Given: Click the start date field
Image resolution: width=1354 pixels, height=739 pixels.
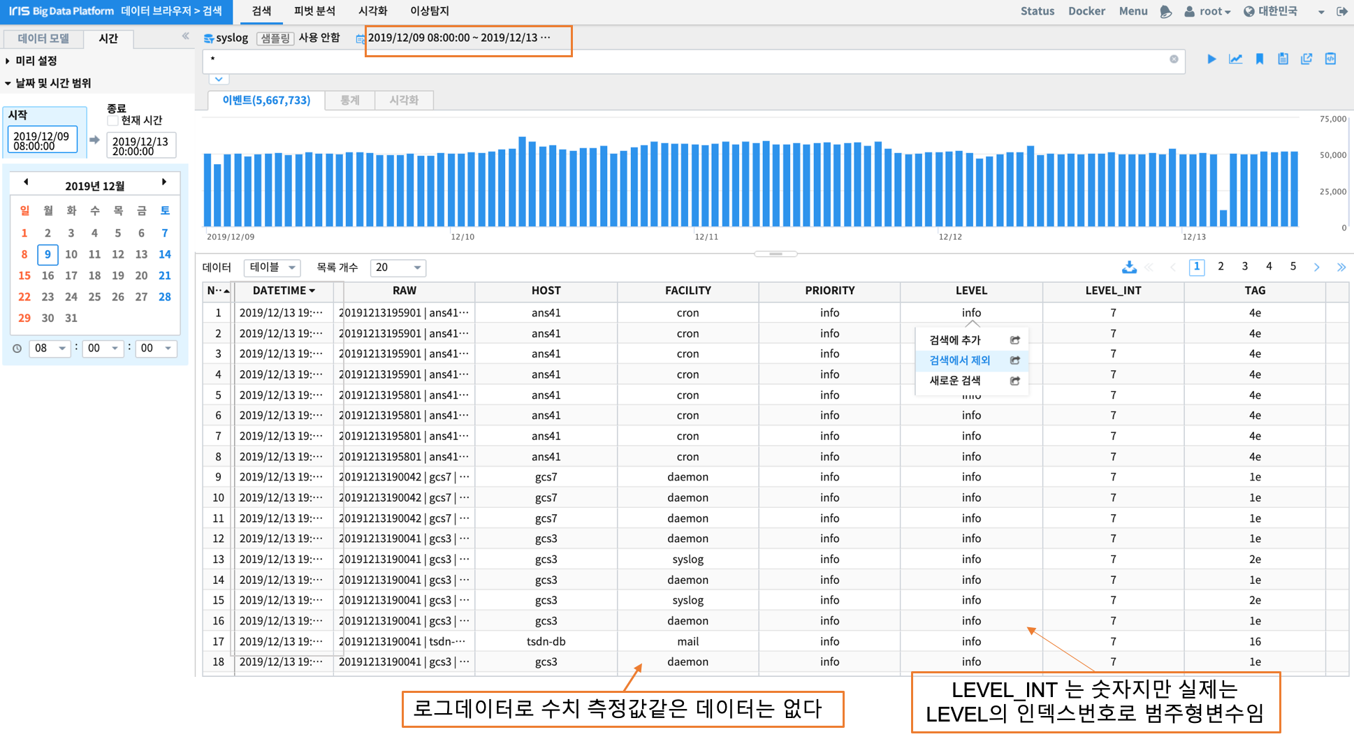Looking at the screenshot, I should [x=42, y=140].
